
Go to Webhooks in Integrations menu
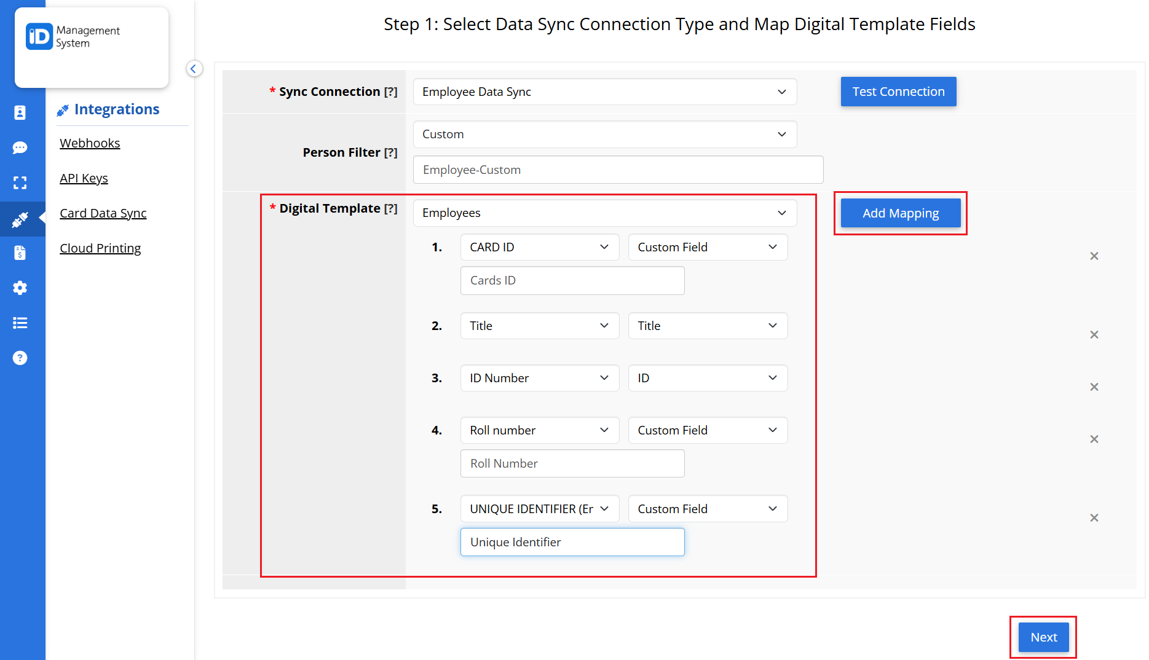[90, 143]
